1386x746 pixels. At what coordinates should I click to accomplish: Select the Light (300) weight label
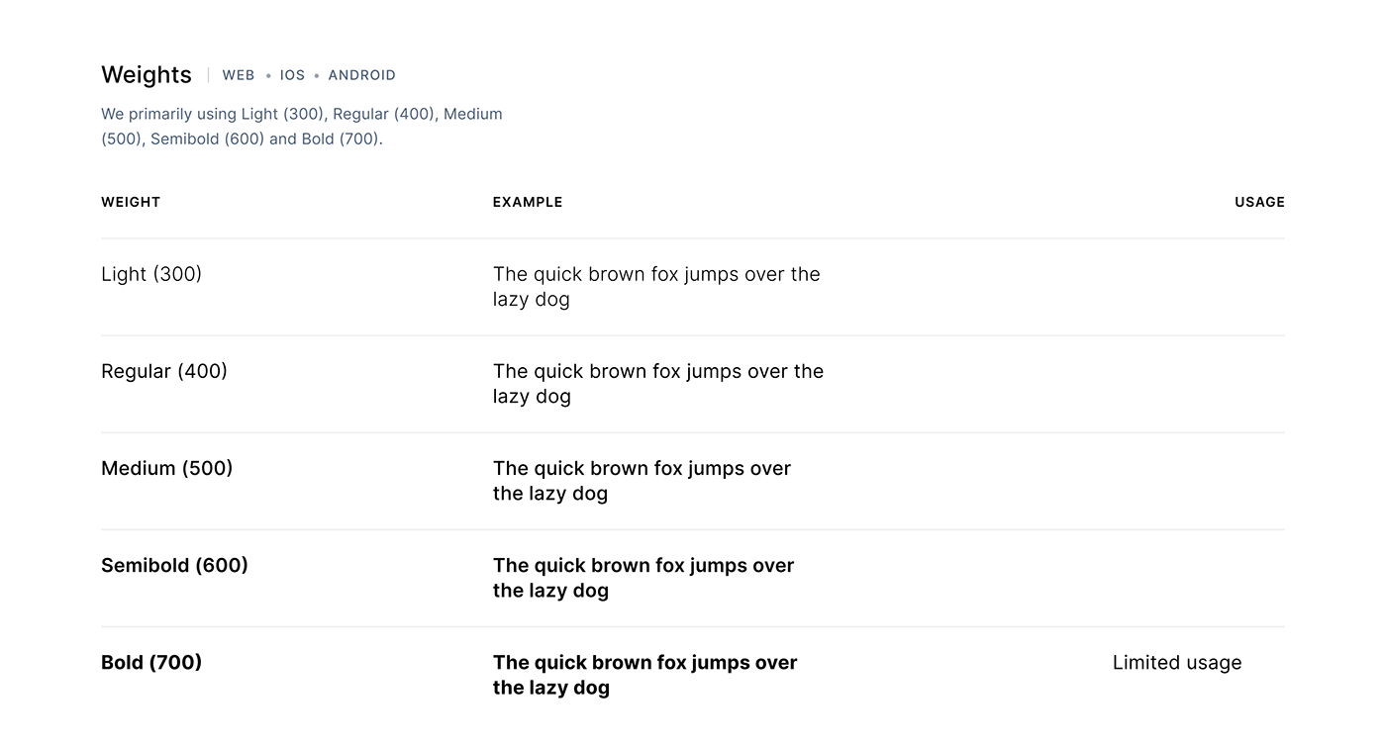151,274
